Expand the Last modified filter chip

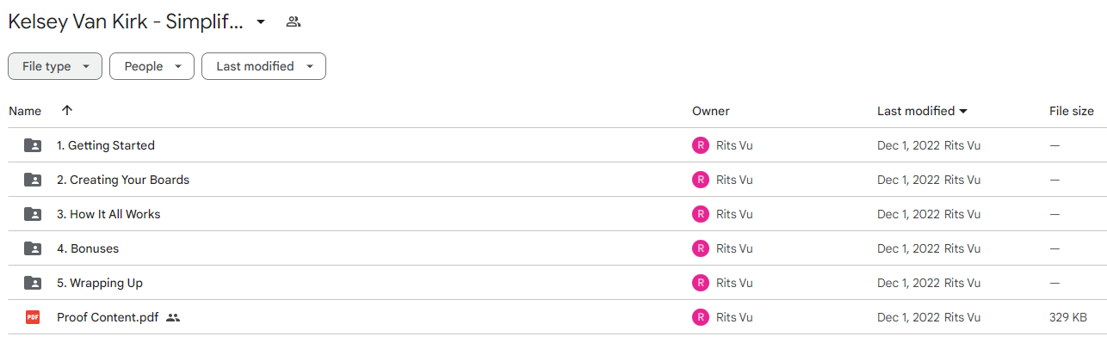click(263, 66)
